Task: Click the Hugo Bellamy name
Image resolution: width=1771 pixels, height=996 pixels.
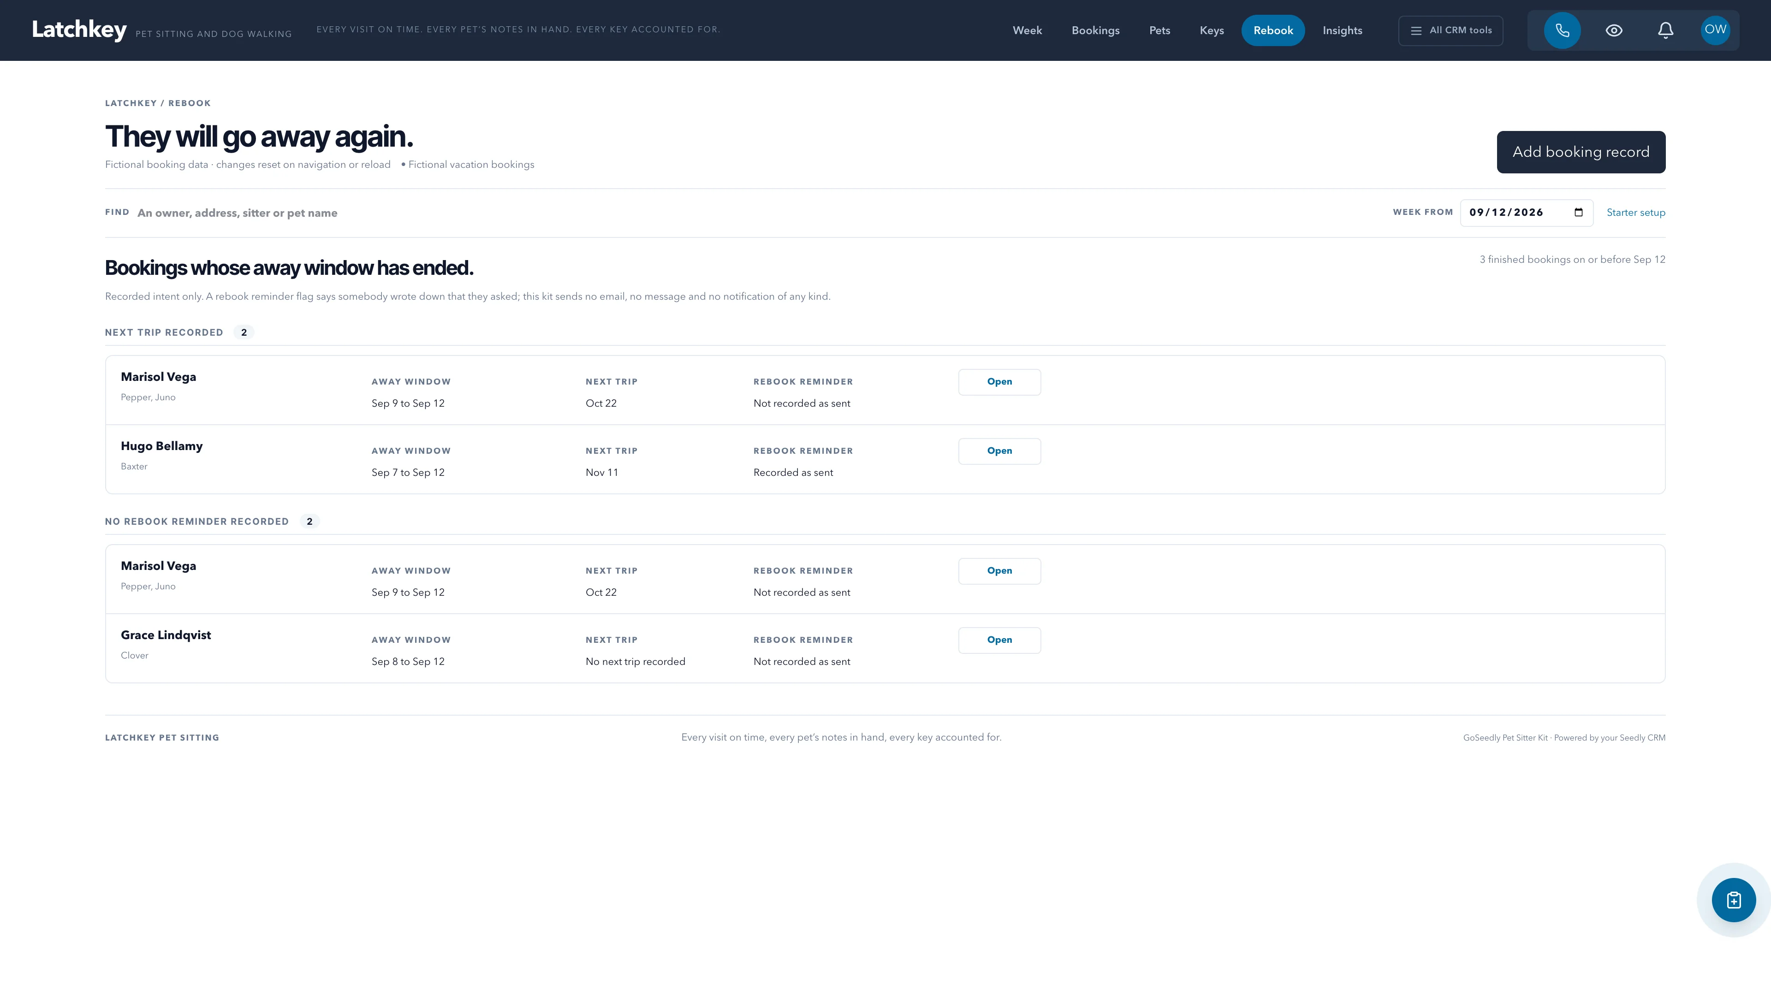Action: pos(161,446)
